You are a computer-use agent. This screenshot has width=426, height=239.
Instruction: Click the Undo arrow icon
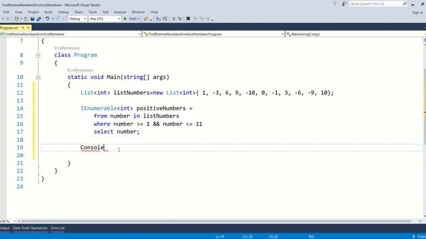point(47,19)
